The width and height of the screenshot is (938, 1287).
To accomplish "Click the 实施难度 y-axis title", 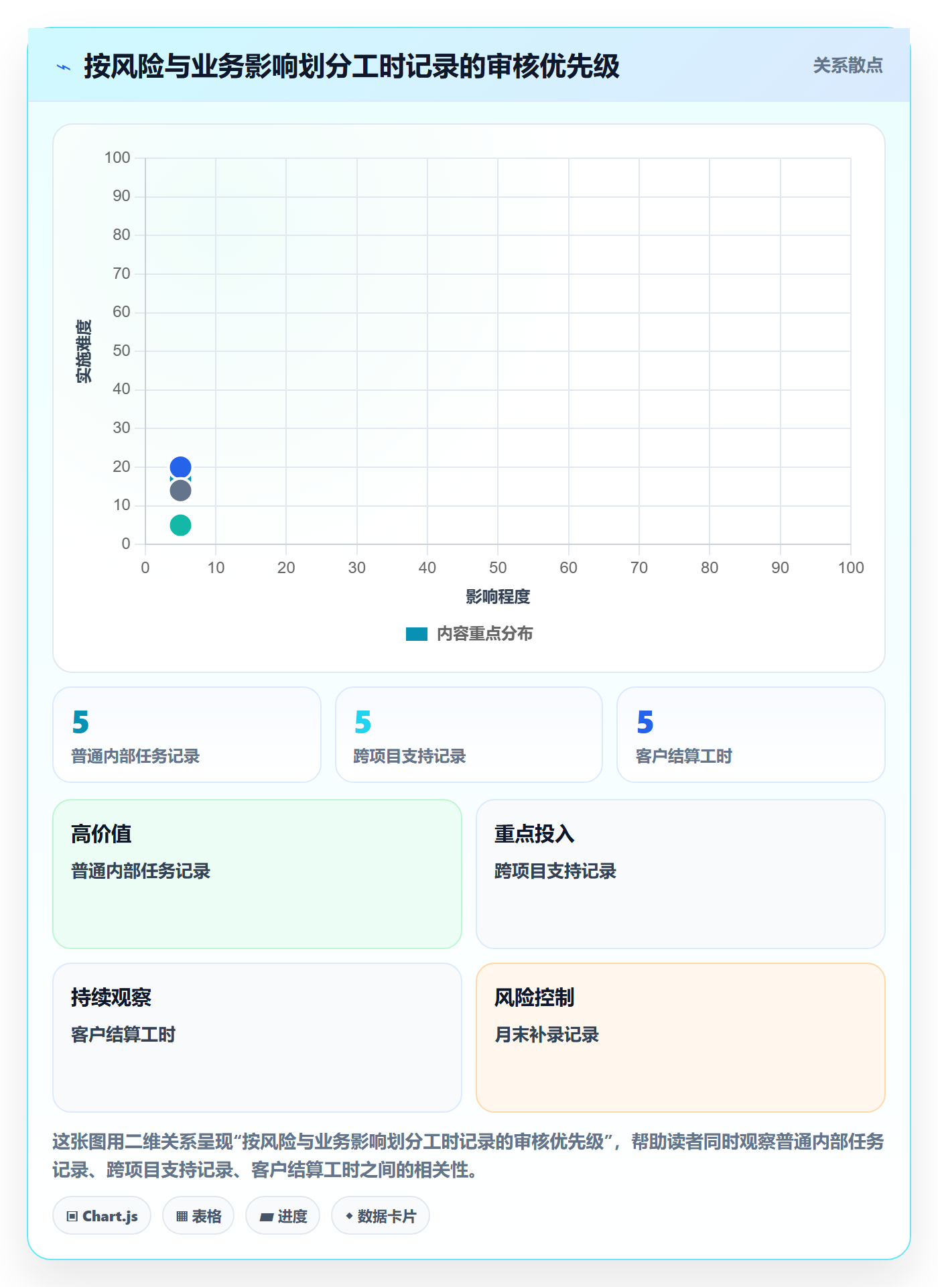I will (84, 351).
